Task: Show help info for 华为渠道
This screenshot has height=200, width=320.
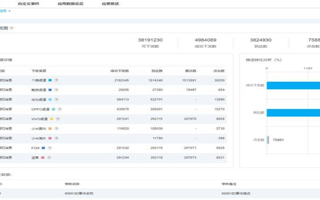Action: (x=56, y=99)
